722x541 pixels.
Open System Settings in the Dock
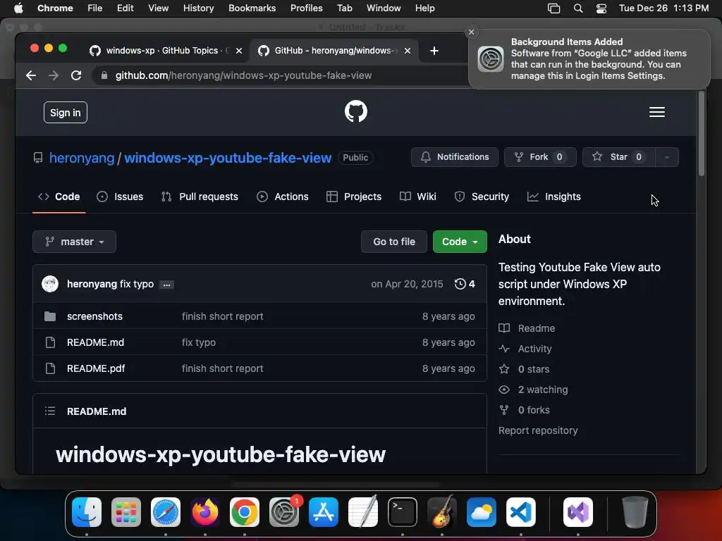point(284,512)
